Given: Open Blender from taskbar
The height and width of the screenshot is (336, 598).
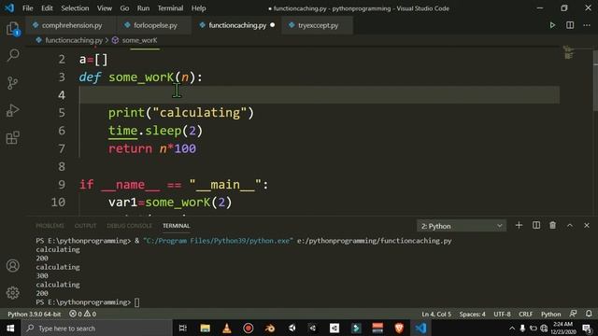Looking at the screenshot, I should click(x=270, y=328).
